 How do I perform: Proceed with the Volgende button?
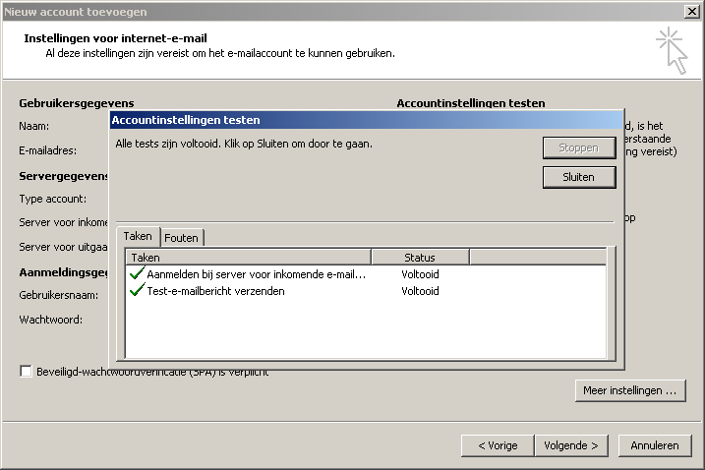[570, 445]
